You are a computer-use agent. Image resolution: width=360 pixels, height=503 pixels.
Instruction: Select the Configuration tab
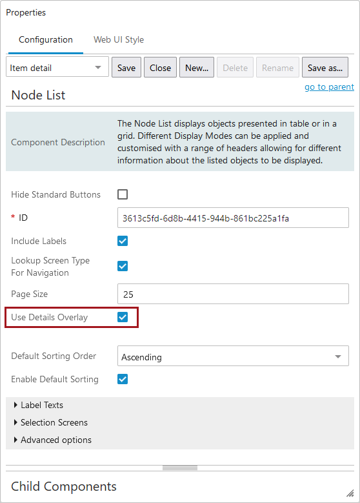[46, 40]
